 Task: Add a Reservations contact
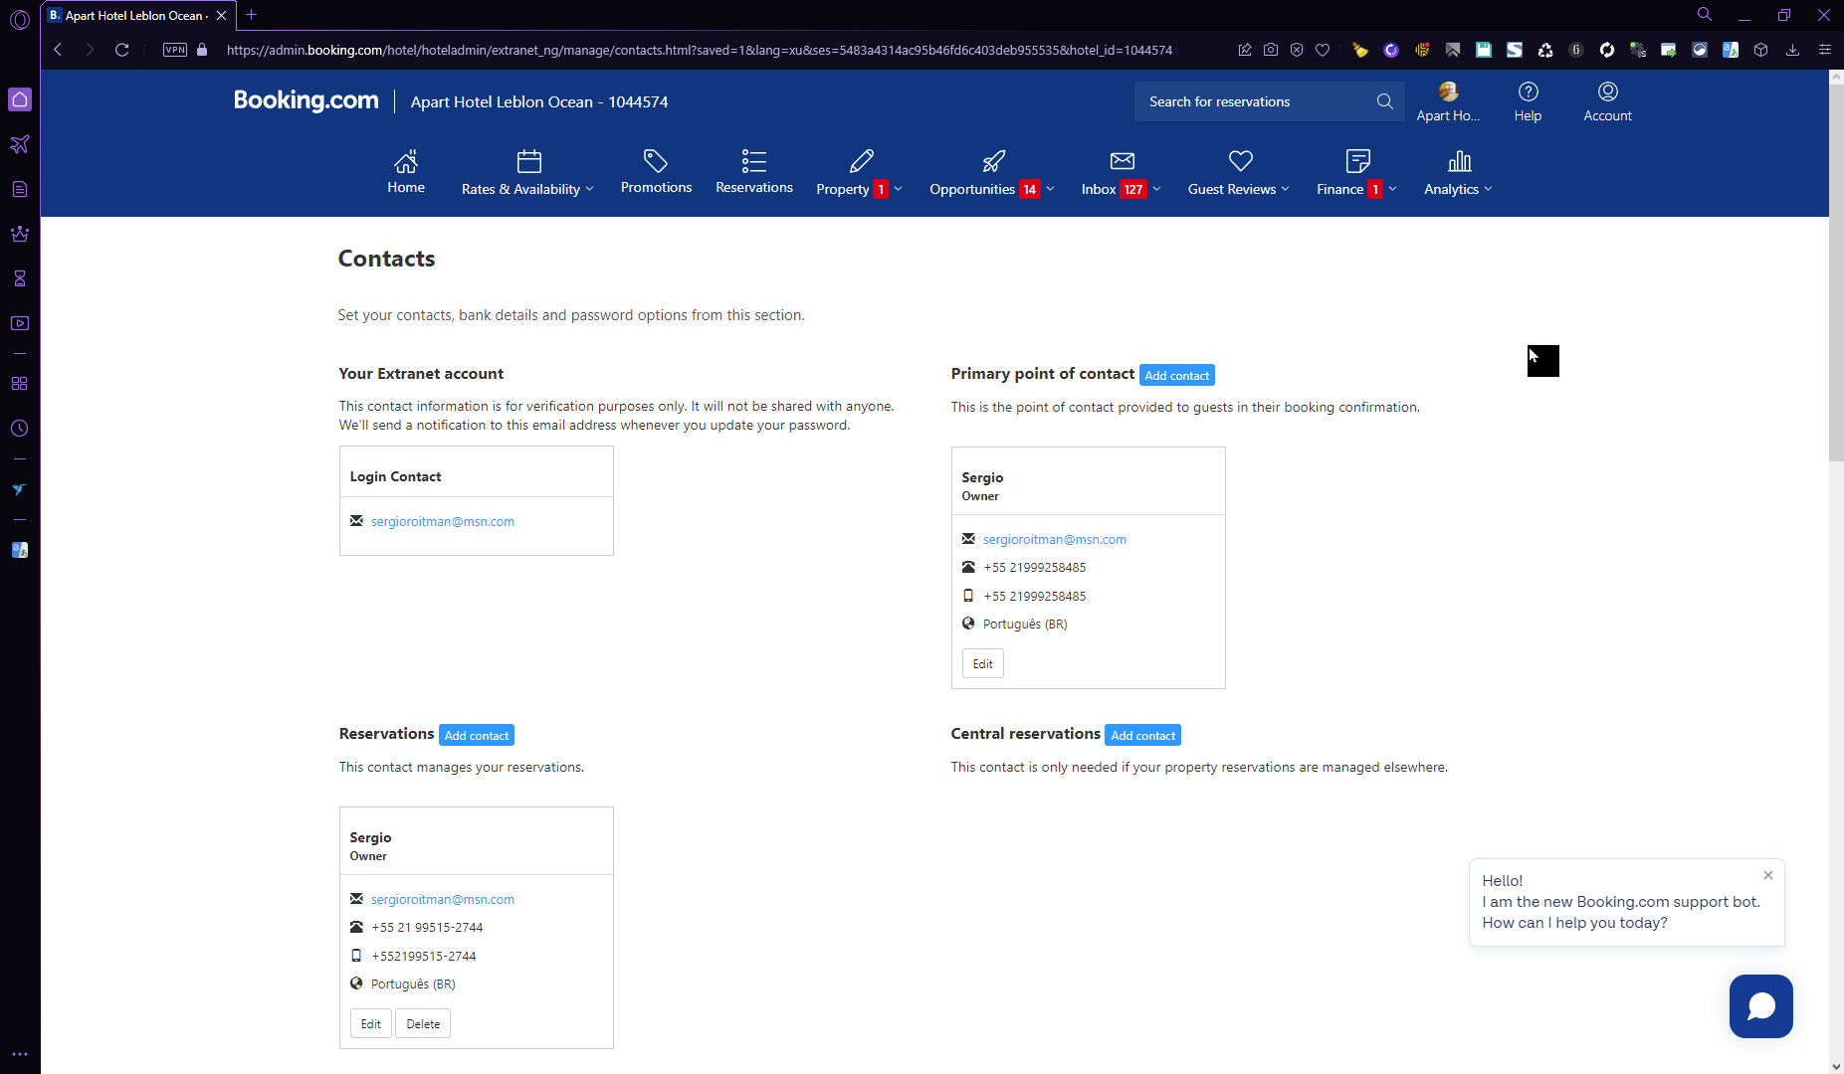point(477,735)
